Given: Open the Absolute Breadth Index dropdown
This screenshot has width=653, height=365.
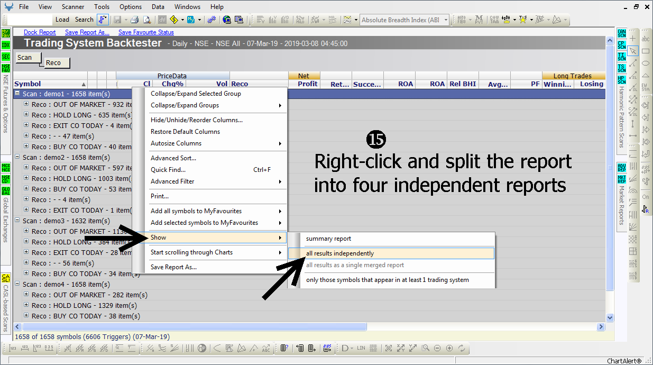Looking at the screenshot, I should coord(446,20).
